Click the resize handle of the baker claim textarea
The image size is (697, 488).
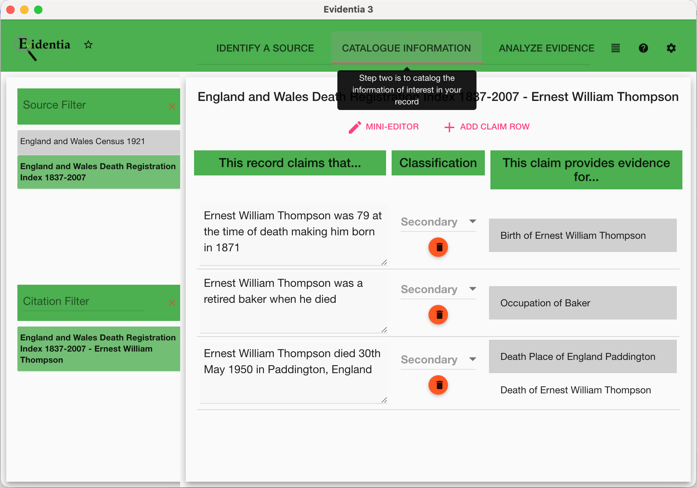click(384, 330)
